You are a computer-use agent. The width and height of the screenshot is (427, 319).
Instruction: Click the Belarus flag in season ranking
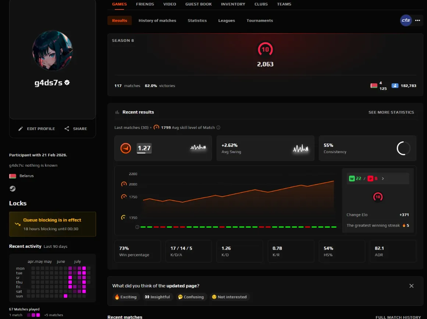point(374,86)
